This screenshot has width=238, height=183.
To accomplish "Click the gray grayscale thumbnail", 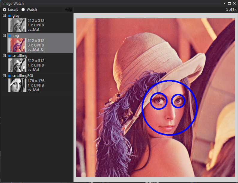I will coord(17,25).
